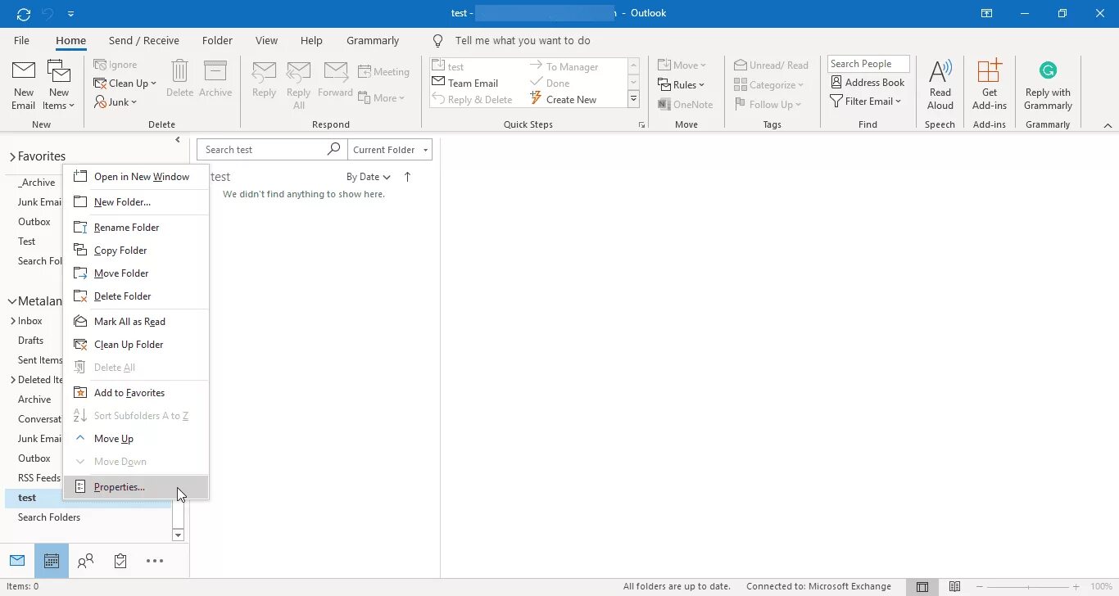Click the Send/Receive All Folders sync icon

pos(24,14)
